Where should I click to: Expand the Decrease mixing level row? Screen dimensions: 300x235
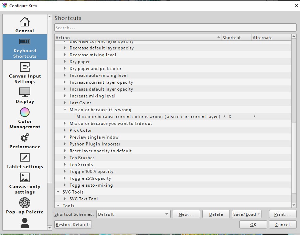pyautogui.click(x=65, y=55)
